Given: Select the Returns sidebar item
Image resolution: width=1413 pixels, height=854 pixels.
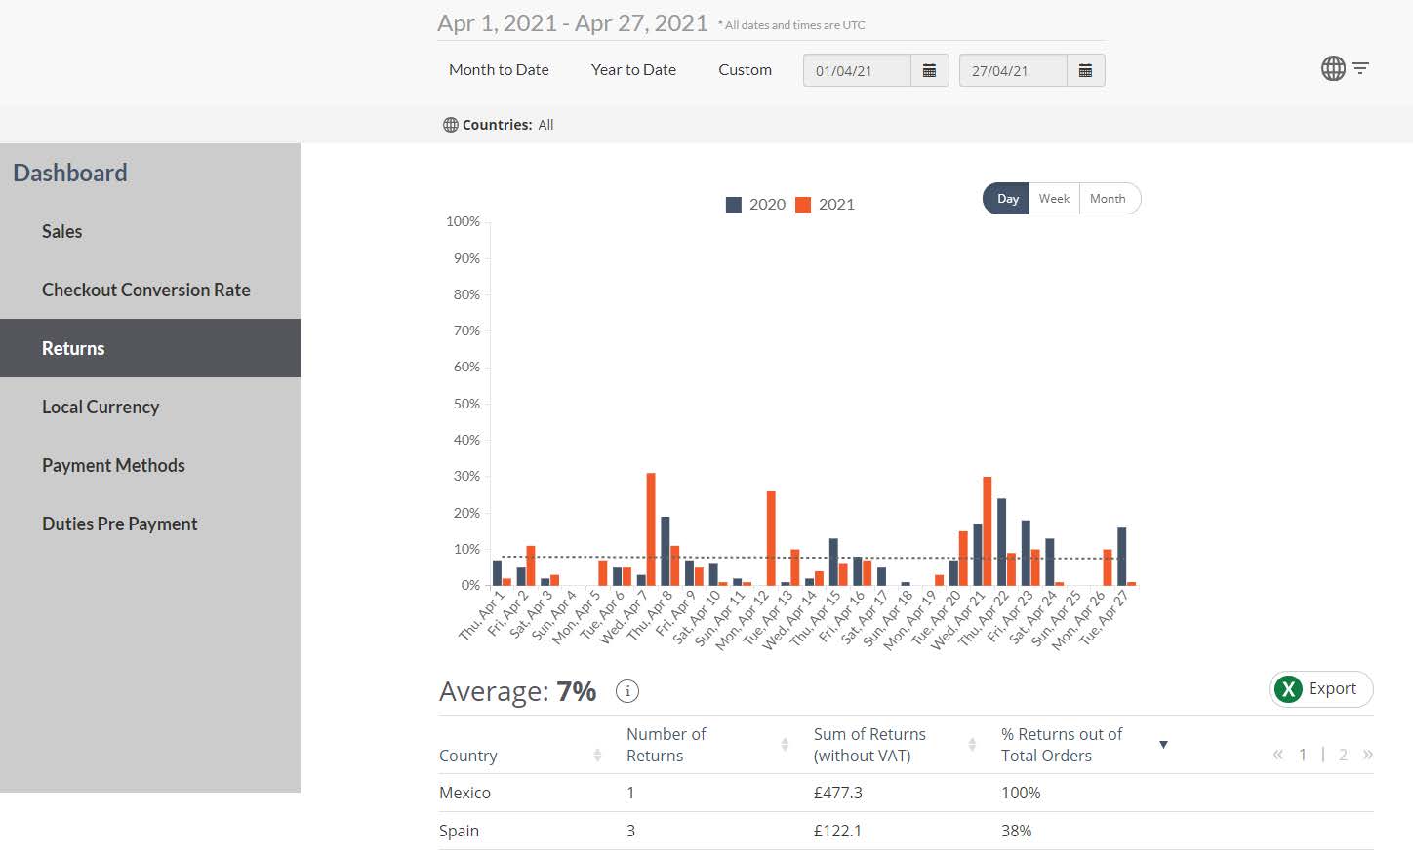Looking at the screenshot, I should pos(150,348).
